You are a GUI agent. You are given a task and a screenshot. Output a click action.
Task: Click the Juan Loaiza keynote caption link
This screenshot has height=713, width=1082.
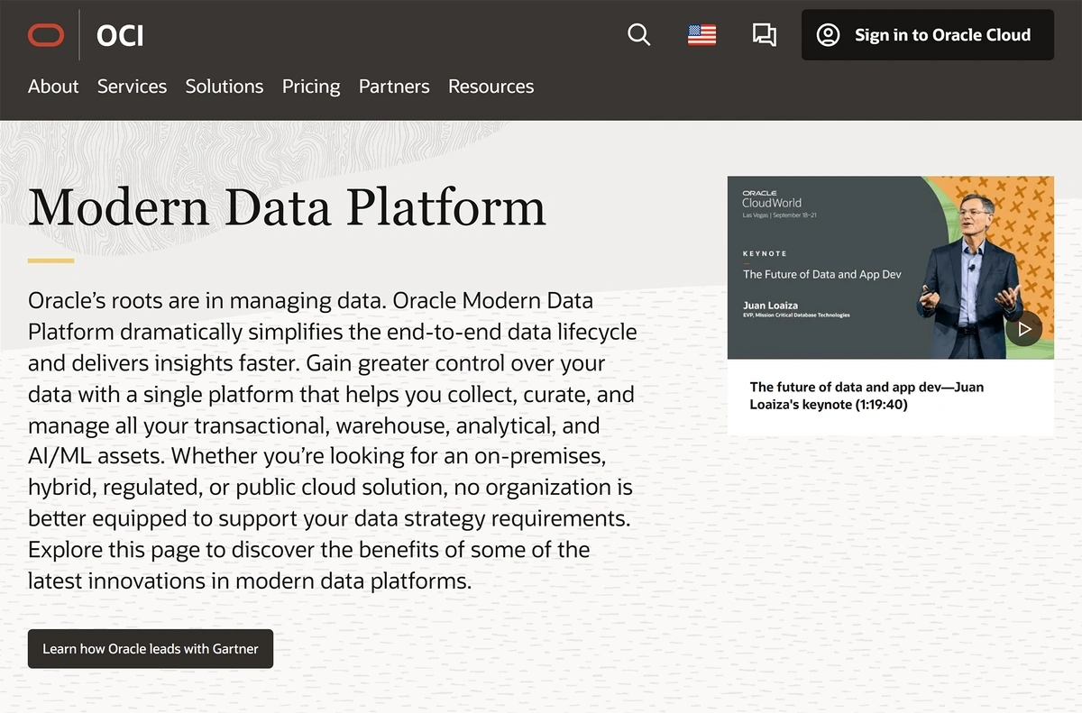867,396
